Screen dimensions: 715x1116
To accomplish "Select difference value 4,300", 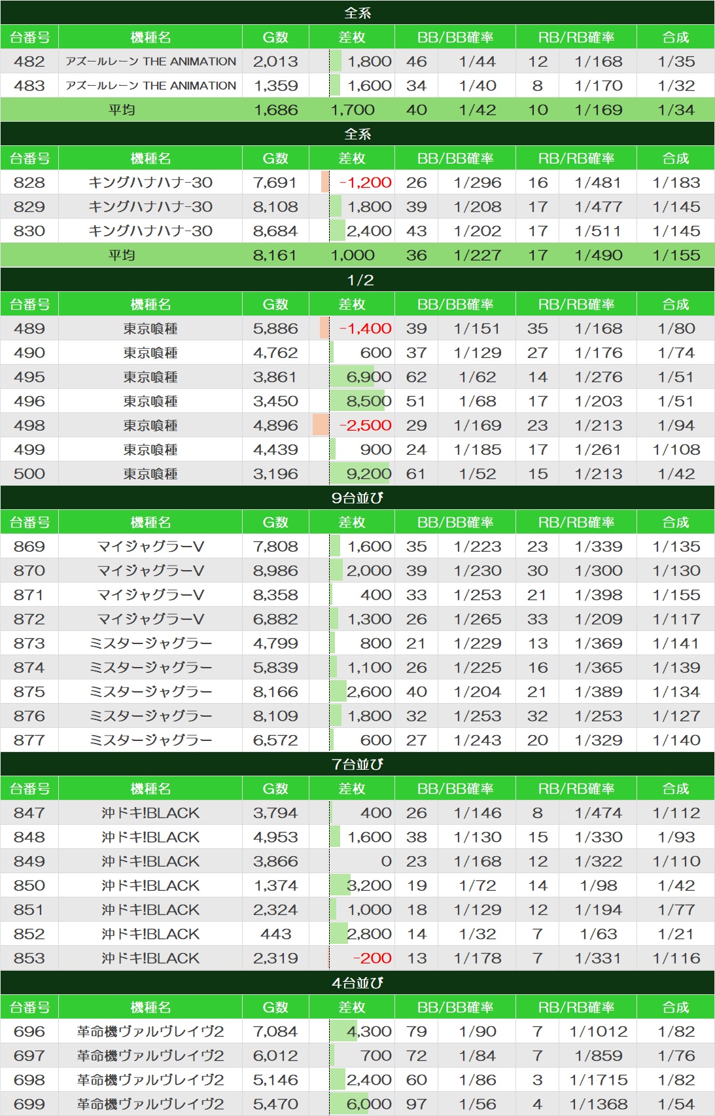I will point(369,1032).
